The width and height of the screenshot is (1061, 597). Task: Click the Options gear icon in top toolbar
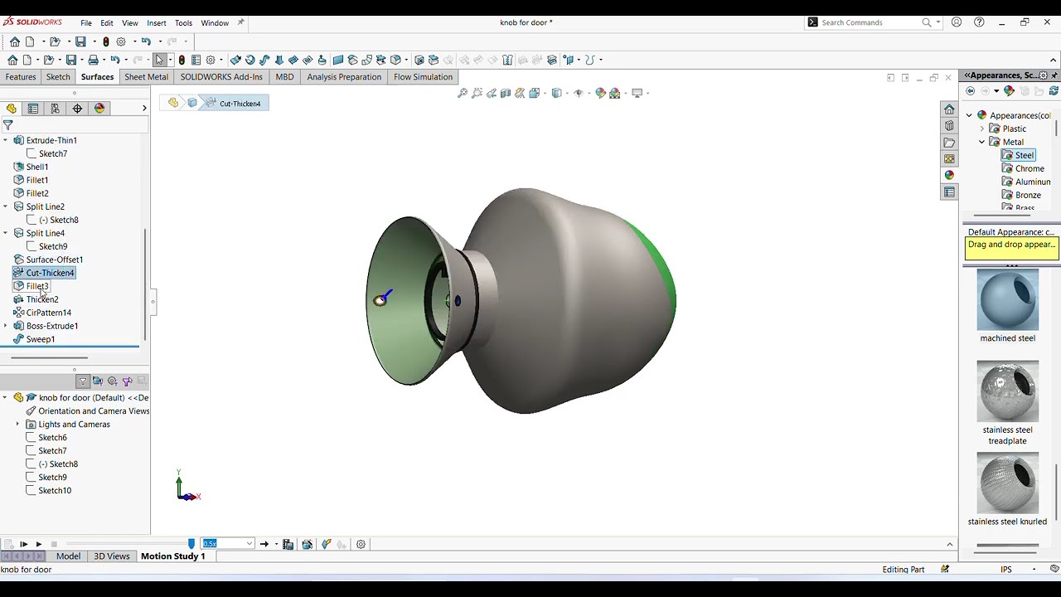(x=121, y=41)
